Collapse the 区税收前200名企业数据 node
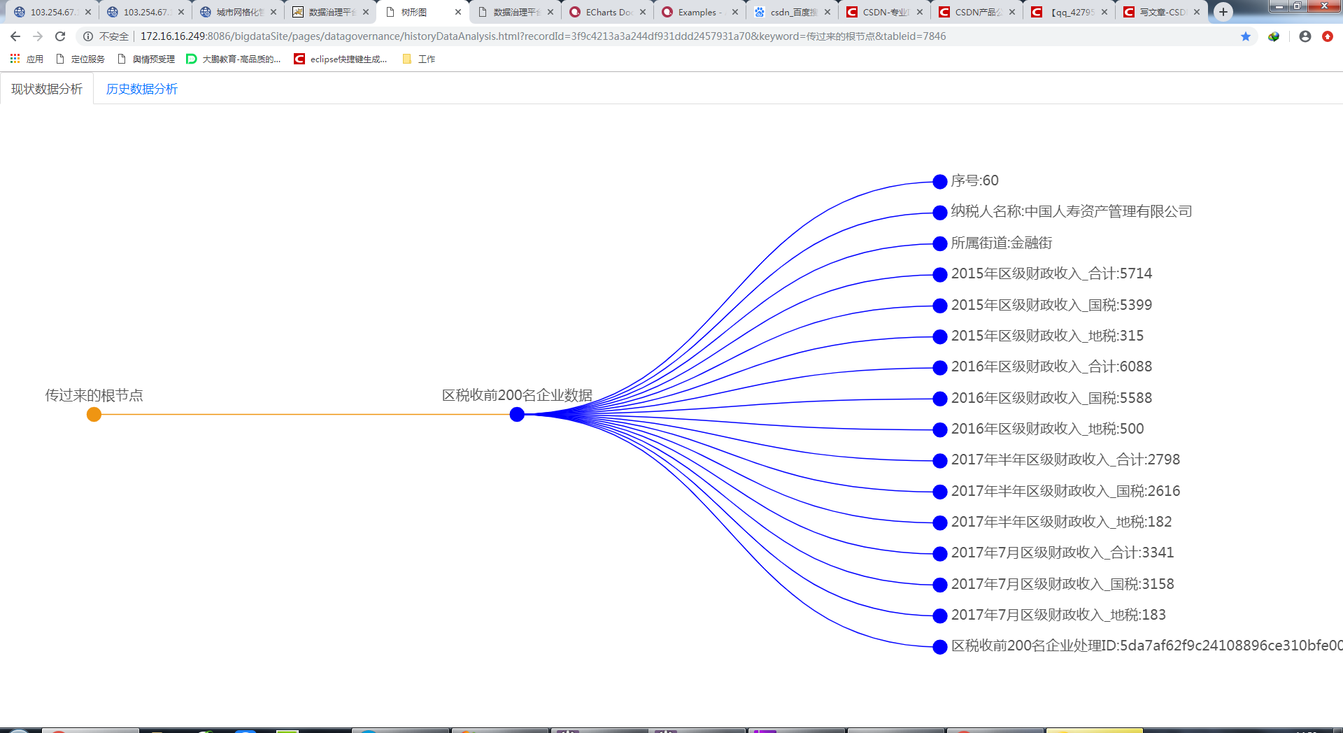The width and height of the screenshot is (1343, 733). 517,415
